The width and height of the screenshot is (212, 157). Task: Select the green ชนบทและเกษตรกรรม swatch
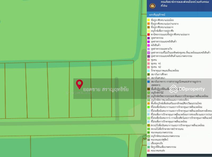click(x=148, y=132)
